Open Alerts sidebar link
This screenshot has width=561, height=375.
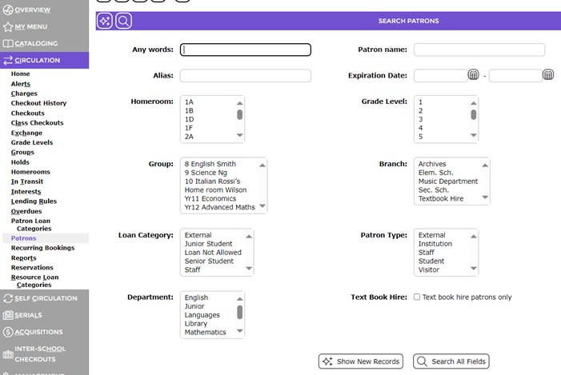point(21,84)
